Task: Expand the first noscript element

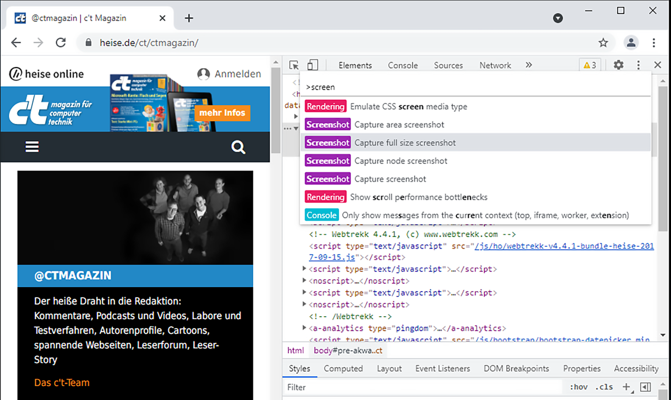Action: pyautogui.click(x=304, y=280)
